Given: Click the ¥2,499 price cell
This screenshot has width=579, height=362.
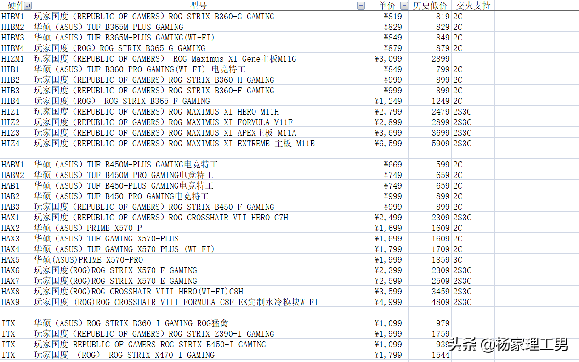Looking at the screenshot, I should pos(387,218).
